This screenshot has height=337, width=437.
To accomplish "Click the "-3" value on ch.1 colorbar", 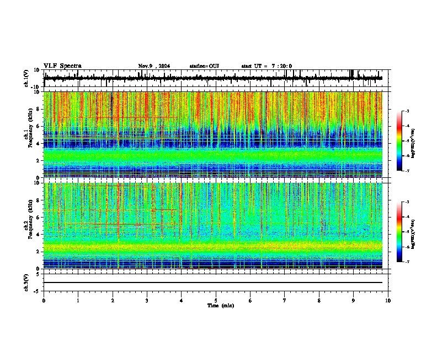I will coord(407,111).
